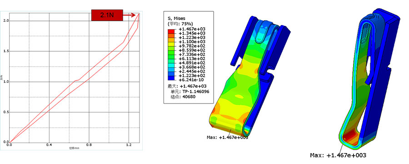Image resolution: width=409 pixels, height=164 pixels.
Task: Click the red 2.1N callout label
Action: tap(107, 15)
